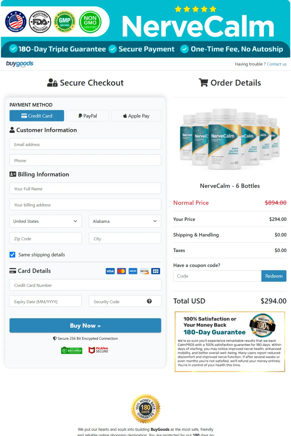Click the Discover card icon

click(x=144, y=271)
